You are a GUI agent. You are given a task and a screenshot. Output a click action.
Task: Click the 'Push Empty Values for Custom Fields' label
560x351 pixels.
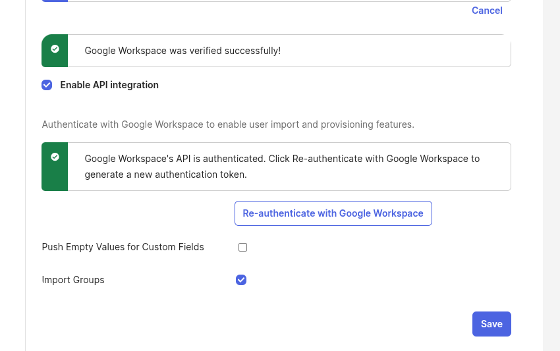pyautogui.click(x=123, y=247)
